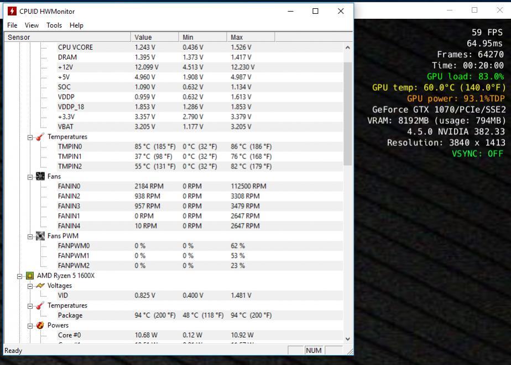Viewport: 511px width, 365px height.
Task: Collapse the Temperatures group above TMPIN0
Action: coord(30,137)
